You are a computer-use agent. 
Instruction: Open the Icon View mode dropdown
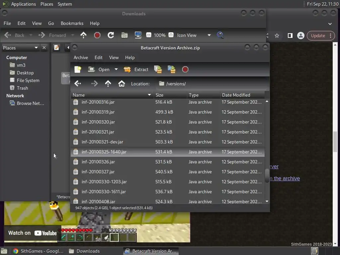[x=194, y=35]
